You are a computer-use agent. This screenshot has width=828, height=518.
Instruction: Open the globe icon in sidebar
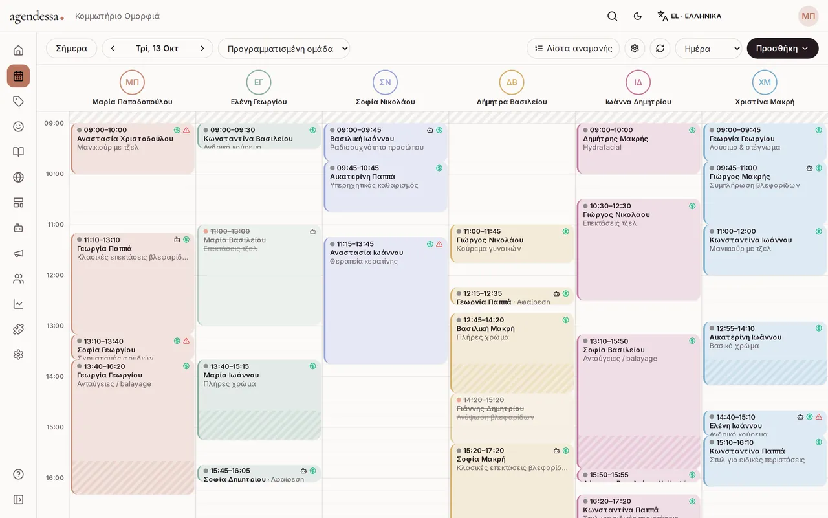pos(18,177)
